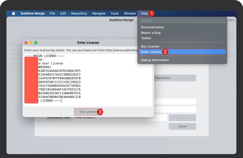This screenshot has width=243, height=158.
Task: Open the stash dropdown arrow
Action: coord(84,28)
